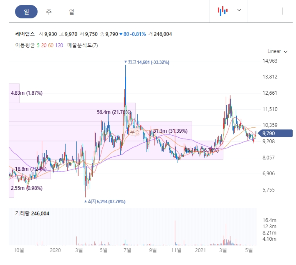
Task: Click the 이동평균 moving average label
Action: 25,45
